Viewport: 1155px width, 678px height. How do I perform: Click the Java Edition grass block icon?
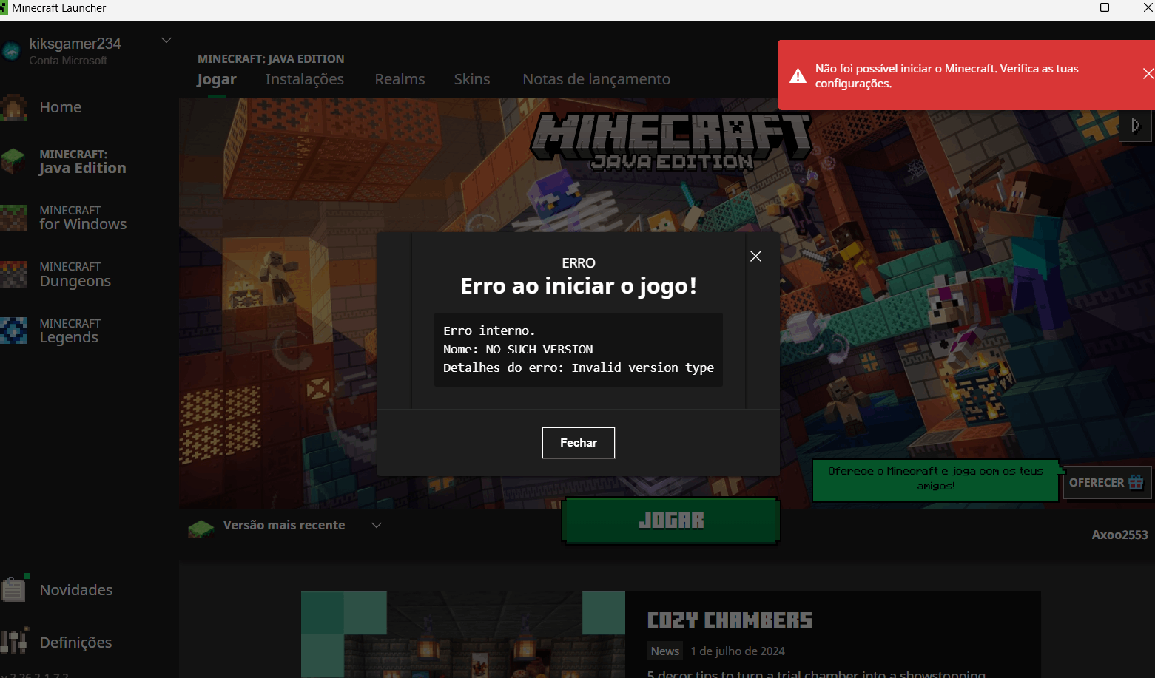13,161
